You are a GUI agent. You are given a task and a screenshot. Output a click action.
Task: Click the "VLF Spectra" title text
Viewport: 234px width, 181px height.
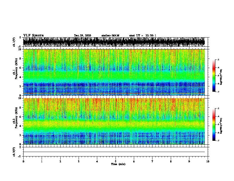coord(33,35)
